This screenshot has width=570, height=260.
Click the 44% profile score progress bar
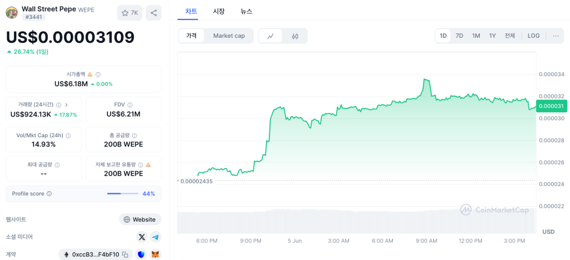tap(122, 194)
